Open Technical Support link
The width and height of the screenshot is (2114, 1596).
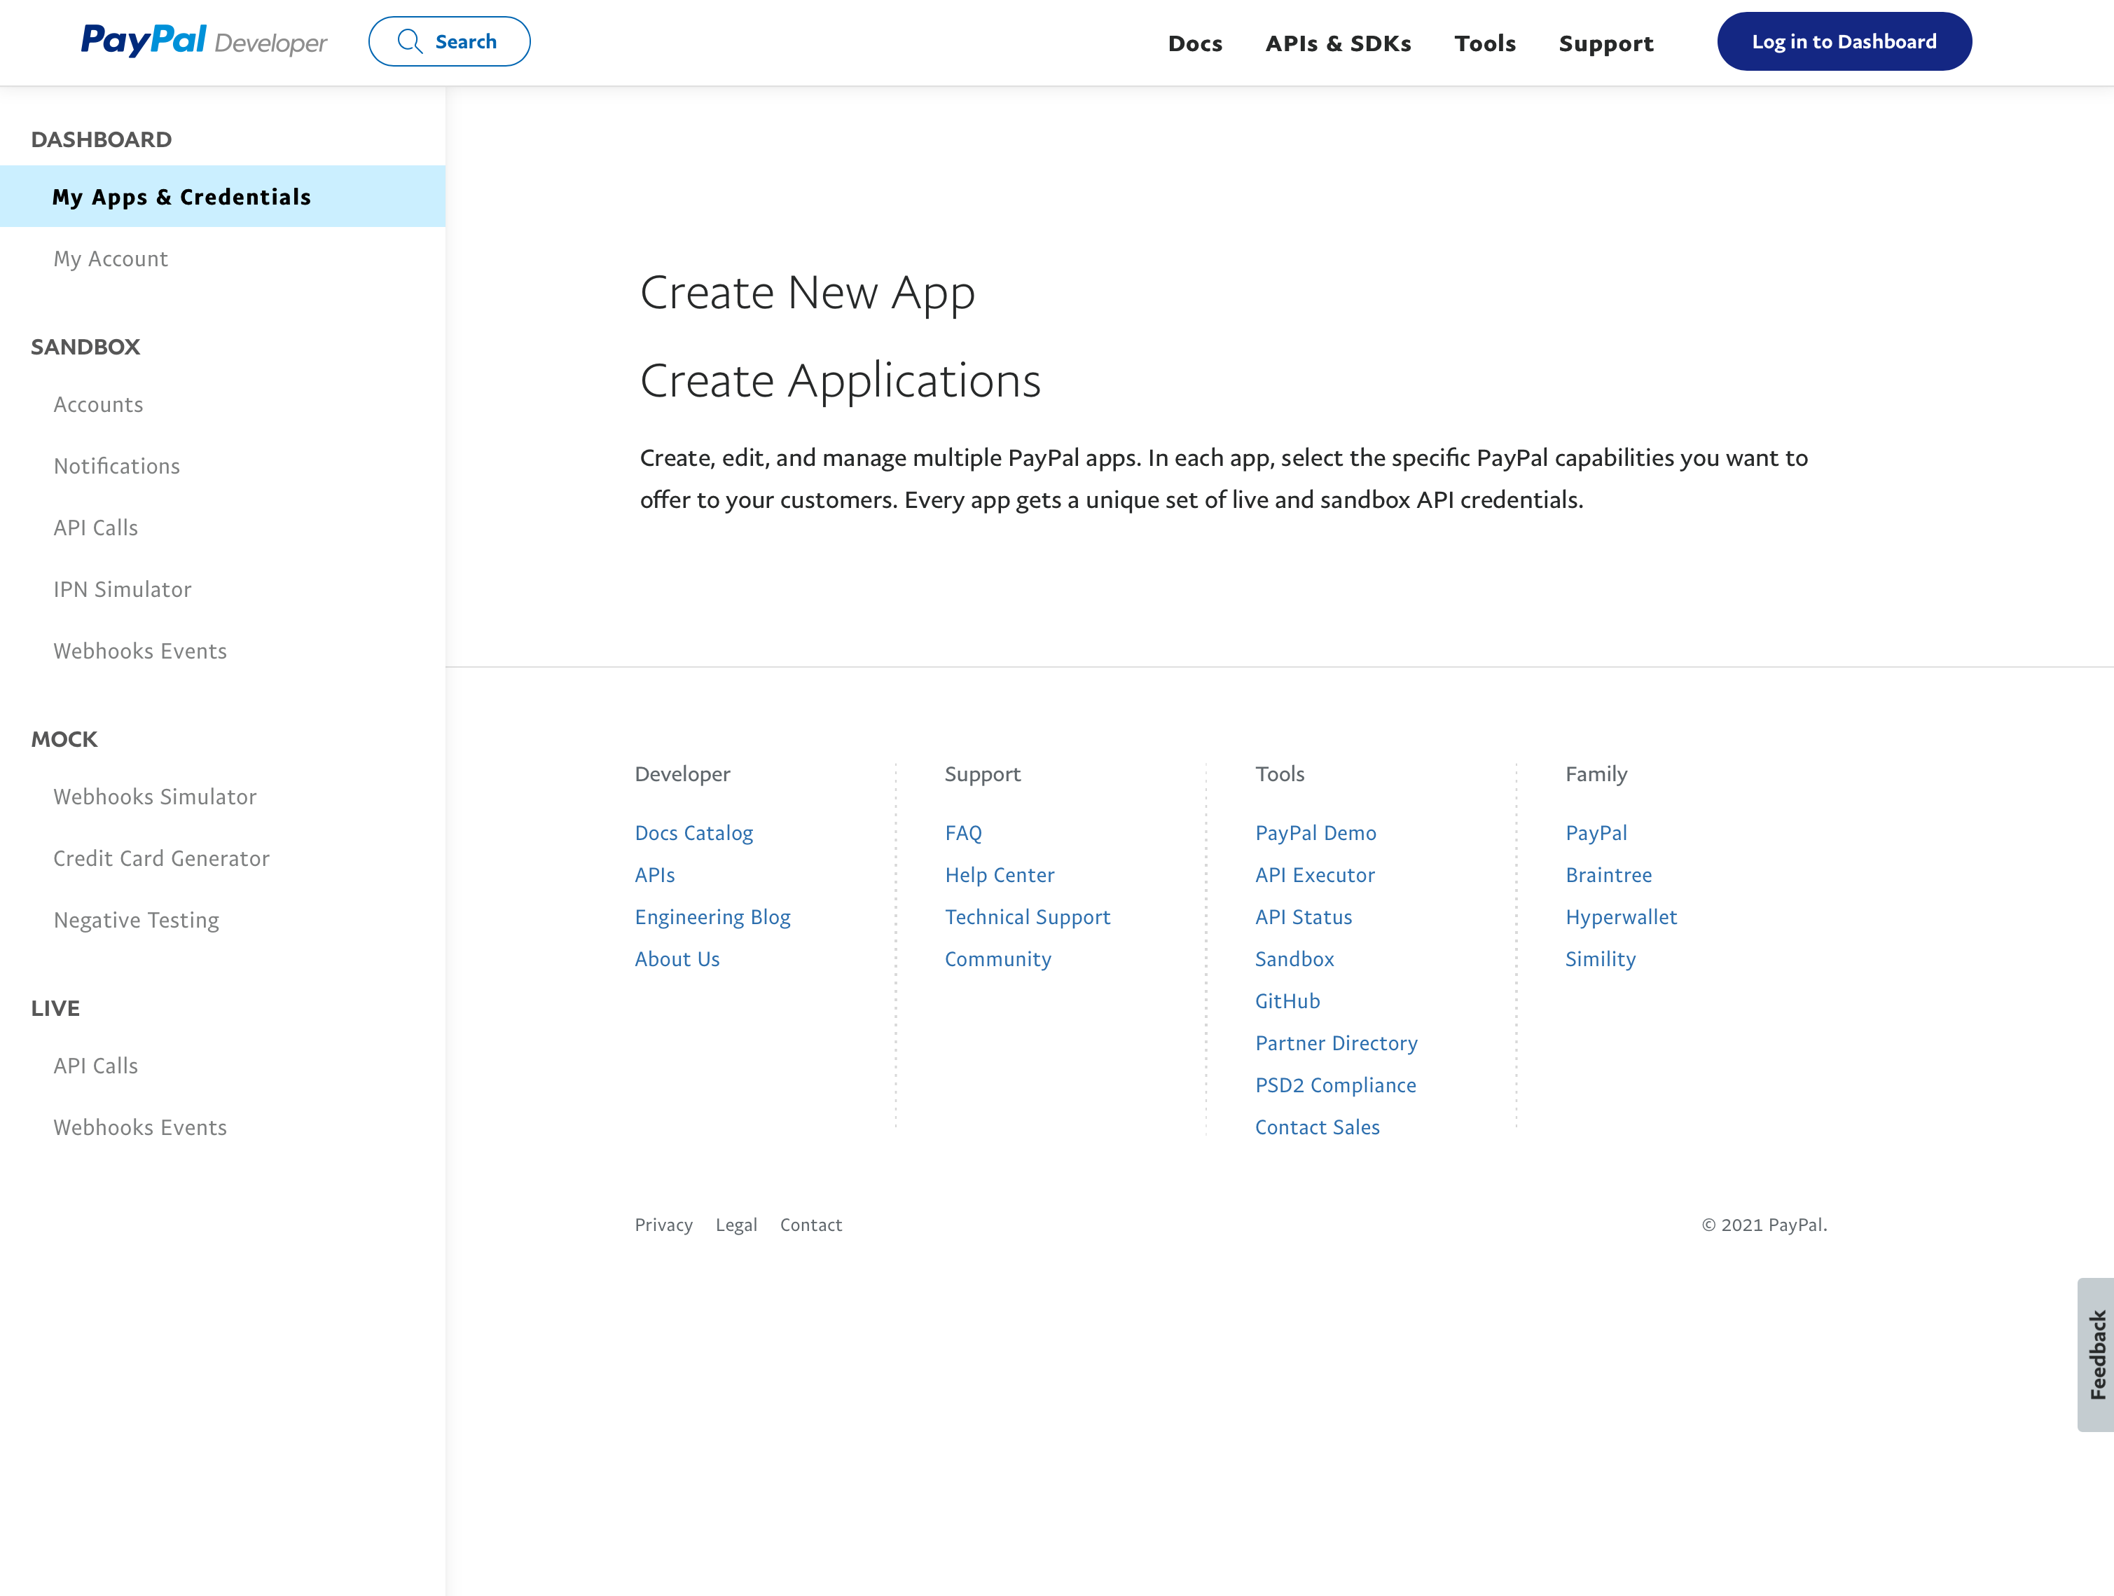click(1028, 918)
